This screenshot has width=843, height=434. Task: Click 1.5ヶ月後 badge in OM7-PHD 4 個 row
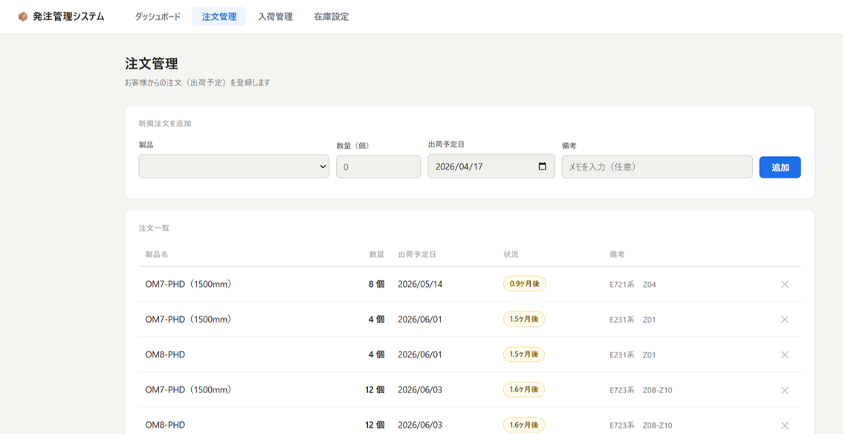[x=524, y=320]
